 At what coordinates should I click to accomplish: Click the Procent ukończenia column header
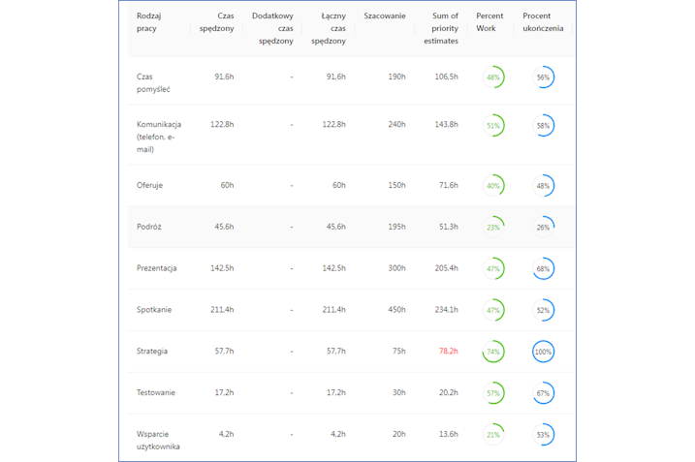coord(543,22)
